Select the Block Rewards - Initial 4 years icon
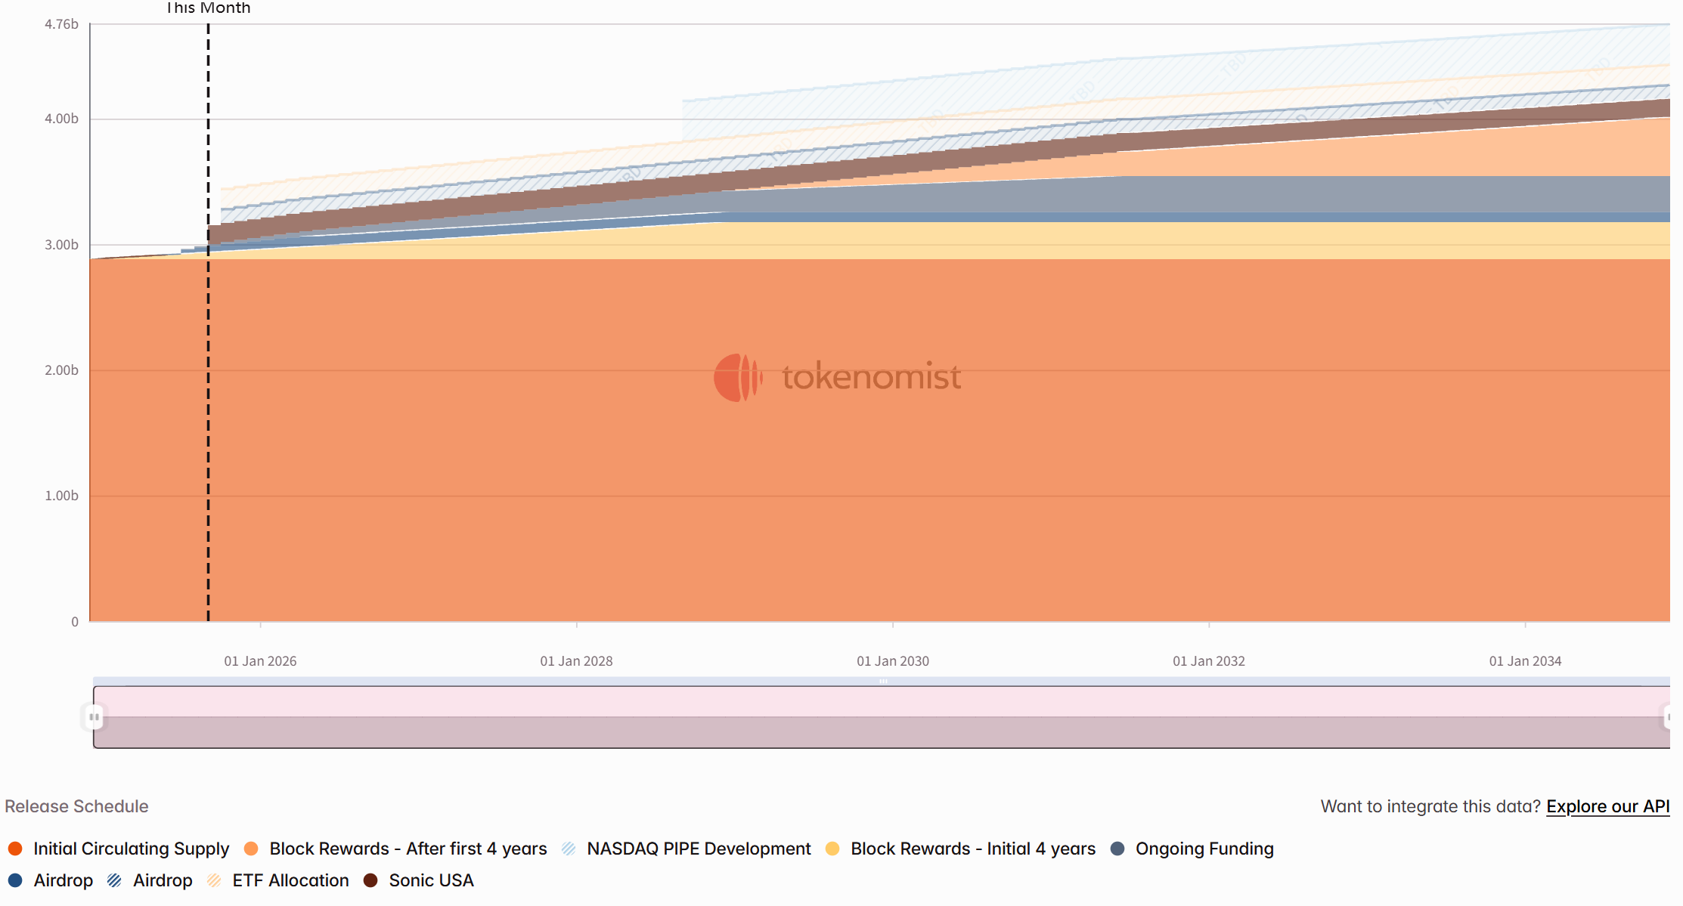The width and height of the screenshot is (1683, 906). point(834,849)
